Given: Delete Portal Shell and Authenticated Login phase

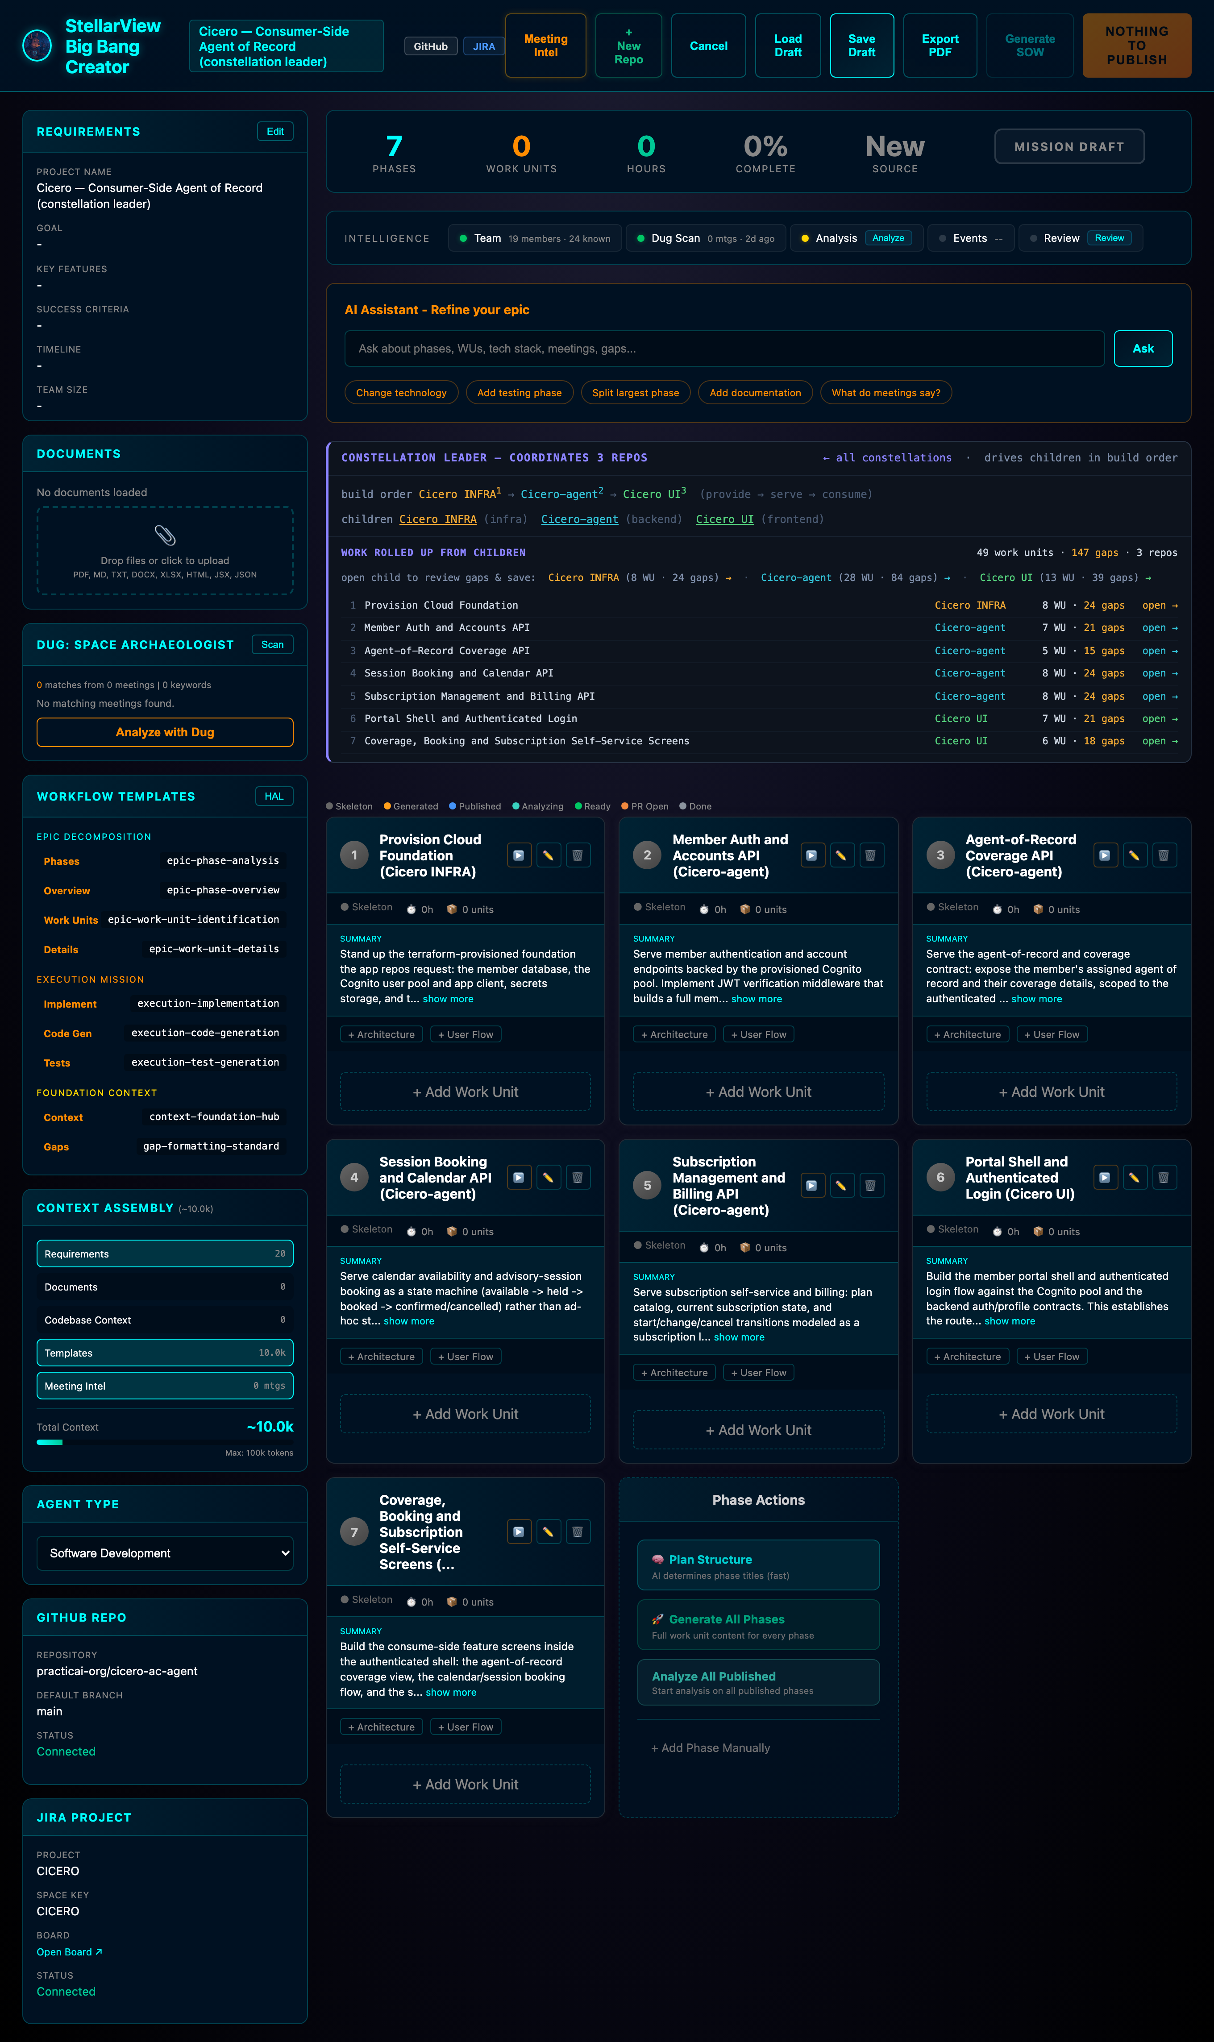Looking at the screenshot, I should tap(1163, 1178).
